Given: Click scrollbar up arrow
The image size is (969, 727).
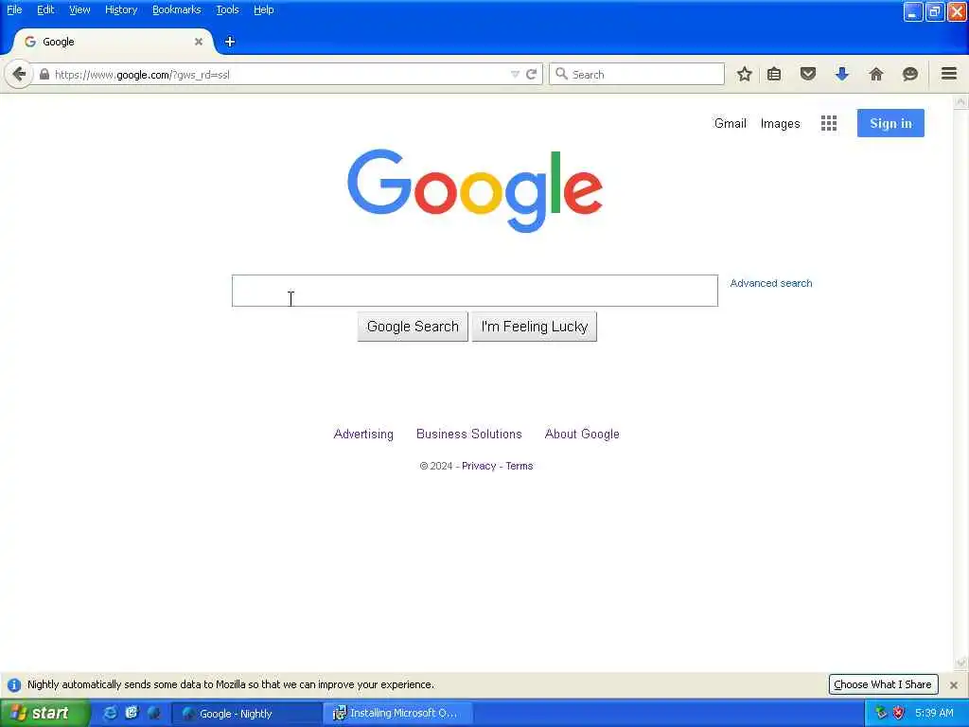Looking at the screenshot, I should click(960, 101).
